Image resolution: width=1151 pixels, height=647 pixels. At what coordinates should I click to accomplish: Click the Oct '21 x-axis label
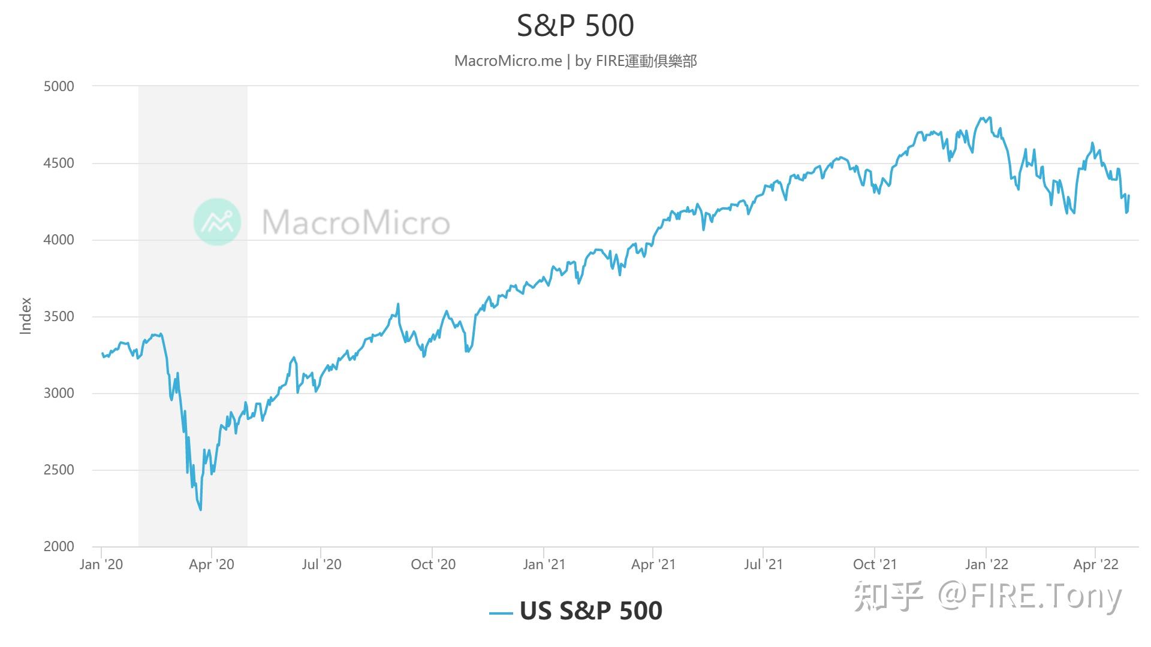(x=875, y=564)
